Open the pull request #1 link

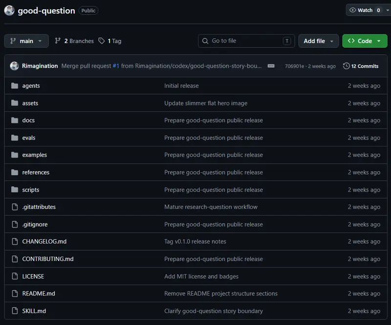116,66
